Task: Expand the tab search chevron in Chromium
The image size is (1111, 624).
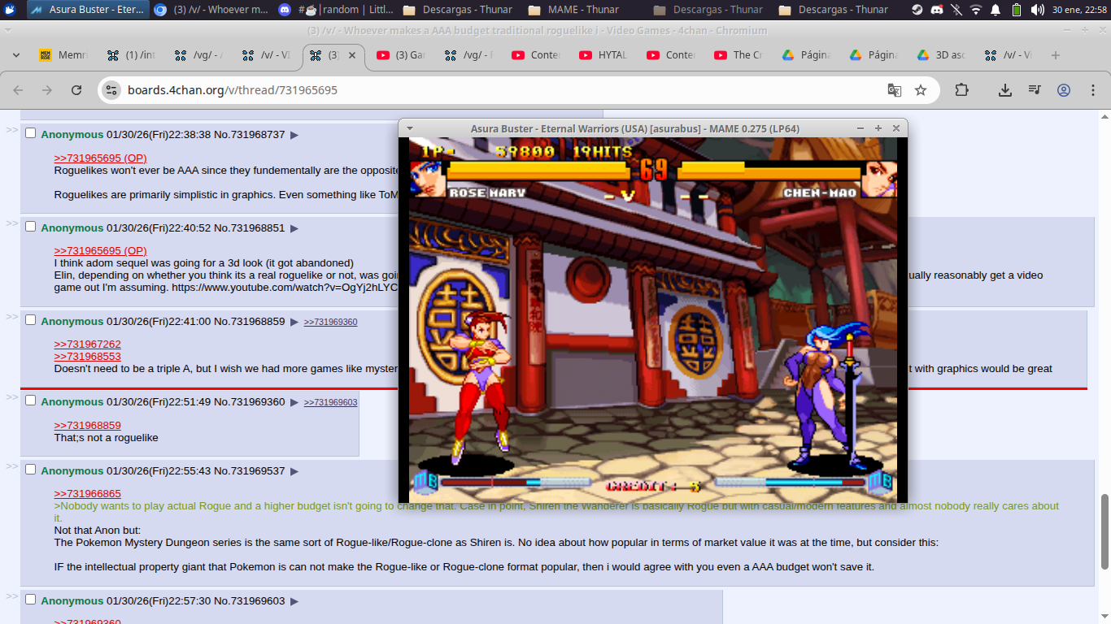Action: coord(15,55)
